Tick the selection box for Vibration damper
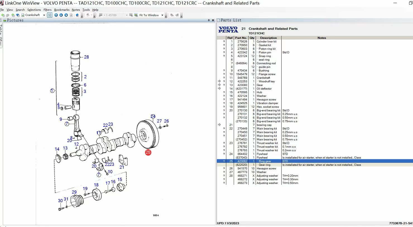 point(224,103)
